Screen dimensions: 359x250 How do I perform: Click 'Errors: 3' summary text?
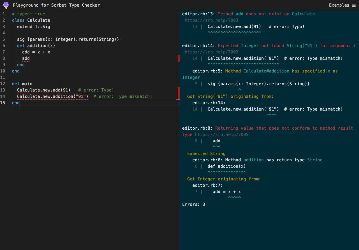[x=193, y=204]
